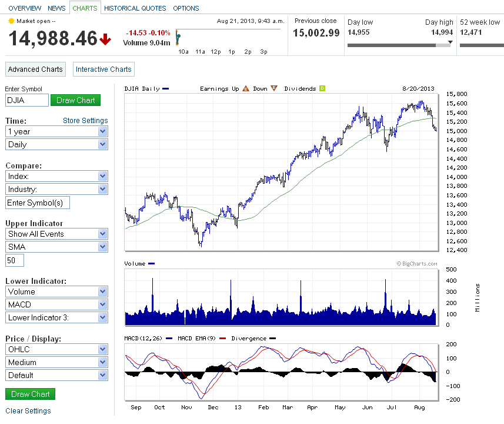Image resolution: width=504 pixels, height=424 pixels.
Task: Click the DJIA Daily blue legend marker
Action: tap(165, 88)
